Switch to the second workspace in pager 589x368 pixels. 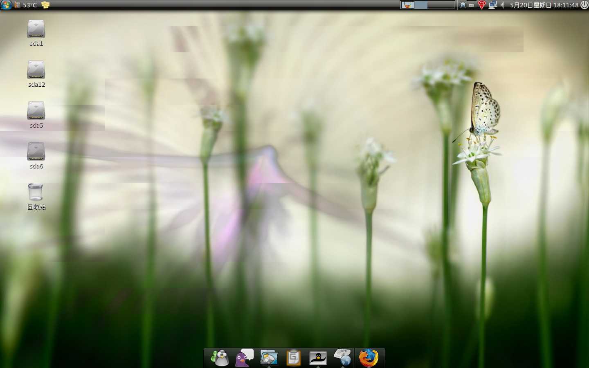421,5
